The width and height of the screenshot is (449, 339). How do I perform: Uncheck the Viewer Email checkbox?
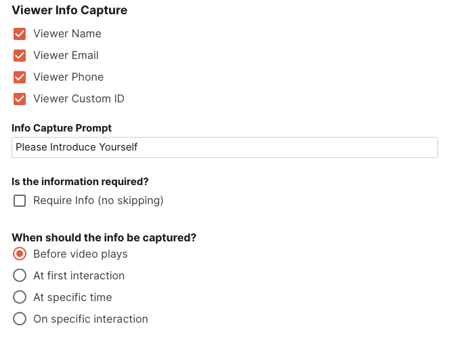point(20,56)
